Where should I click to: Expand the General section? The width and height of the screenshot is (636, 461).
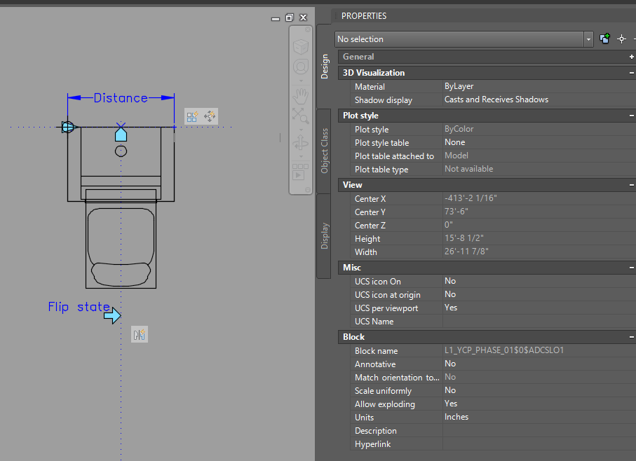(x=632, y=57)
